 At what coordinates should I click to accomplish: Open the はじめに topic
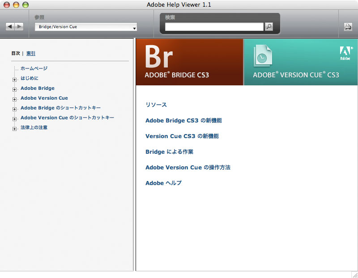coord(30,78)
